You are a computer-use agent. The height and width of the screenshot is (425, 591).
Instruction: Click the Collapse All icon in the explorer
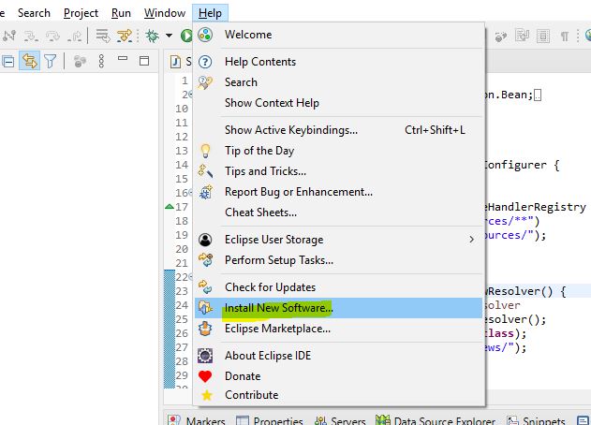coord(7,61)
